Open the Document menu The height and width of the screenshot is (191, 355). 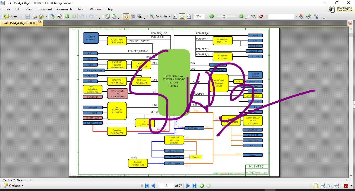click(45, 9)
